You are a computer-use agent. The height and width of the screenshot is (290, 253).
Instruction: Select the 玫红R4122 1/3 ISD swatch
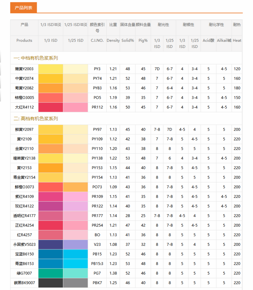pos(51,206)
